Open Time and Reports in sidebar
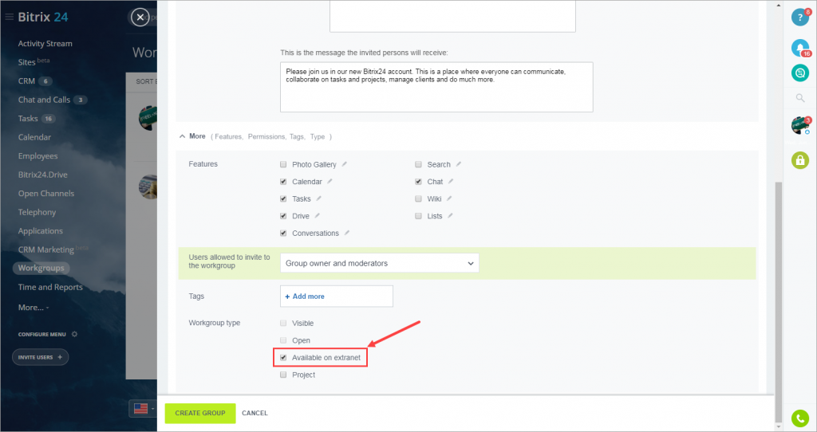 point(50,287)
